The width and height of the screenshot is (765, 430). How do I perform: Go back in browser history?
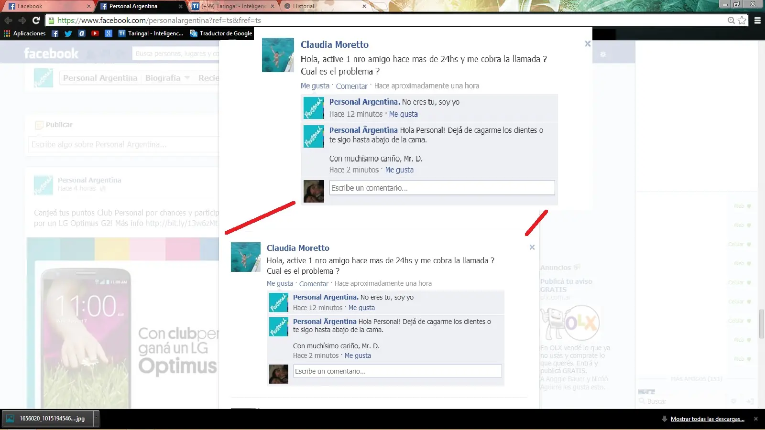coord(8,21)
